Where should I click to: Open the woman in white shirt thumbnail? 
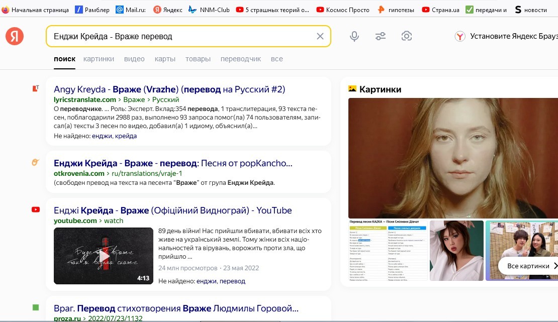pos(456,251)
